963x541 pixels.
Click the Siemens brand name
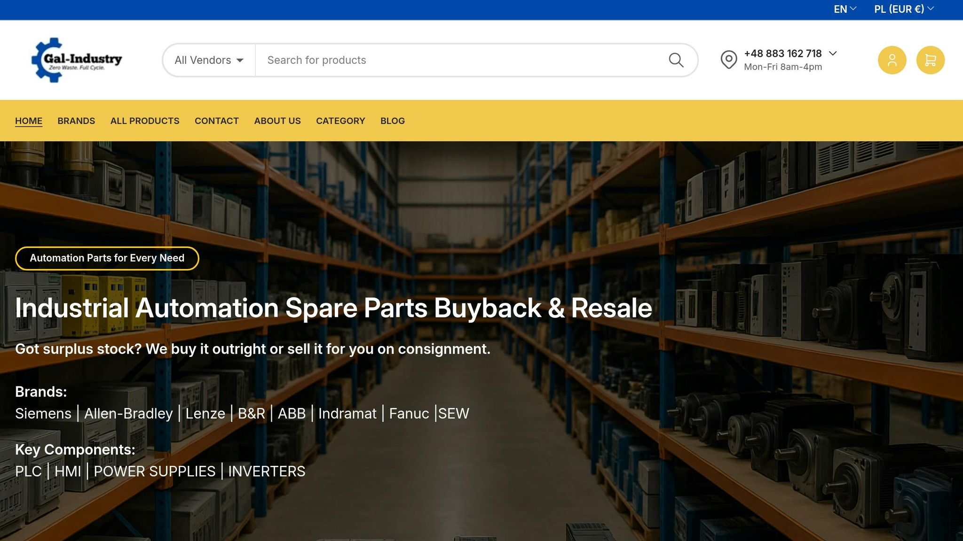43,413
